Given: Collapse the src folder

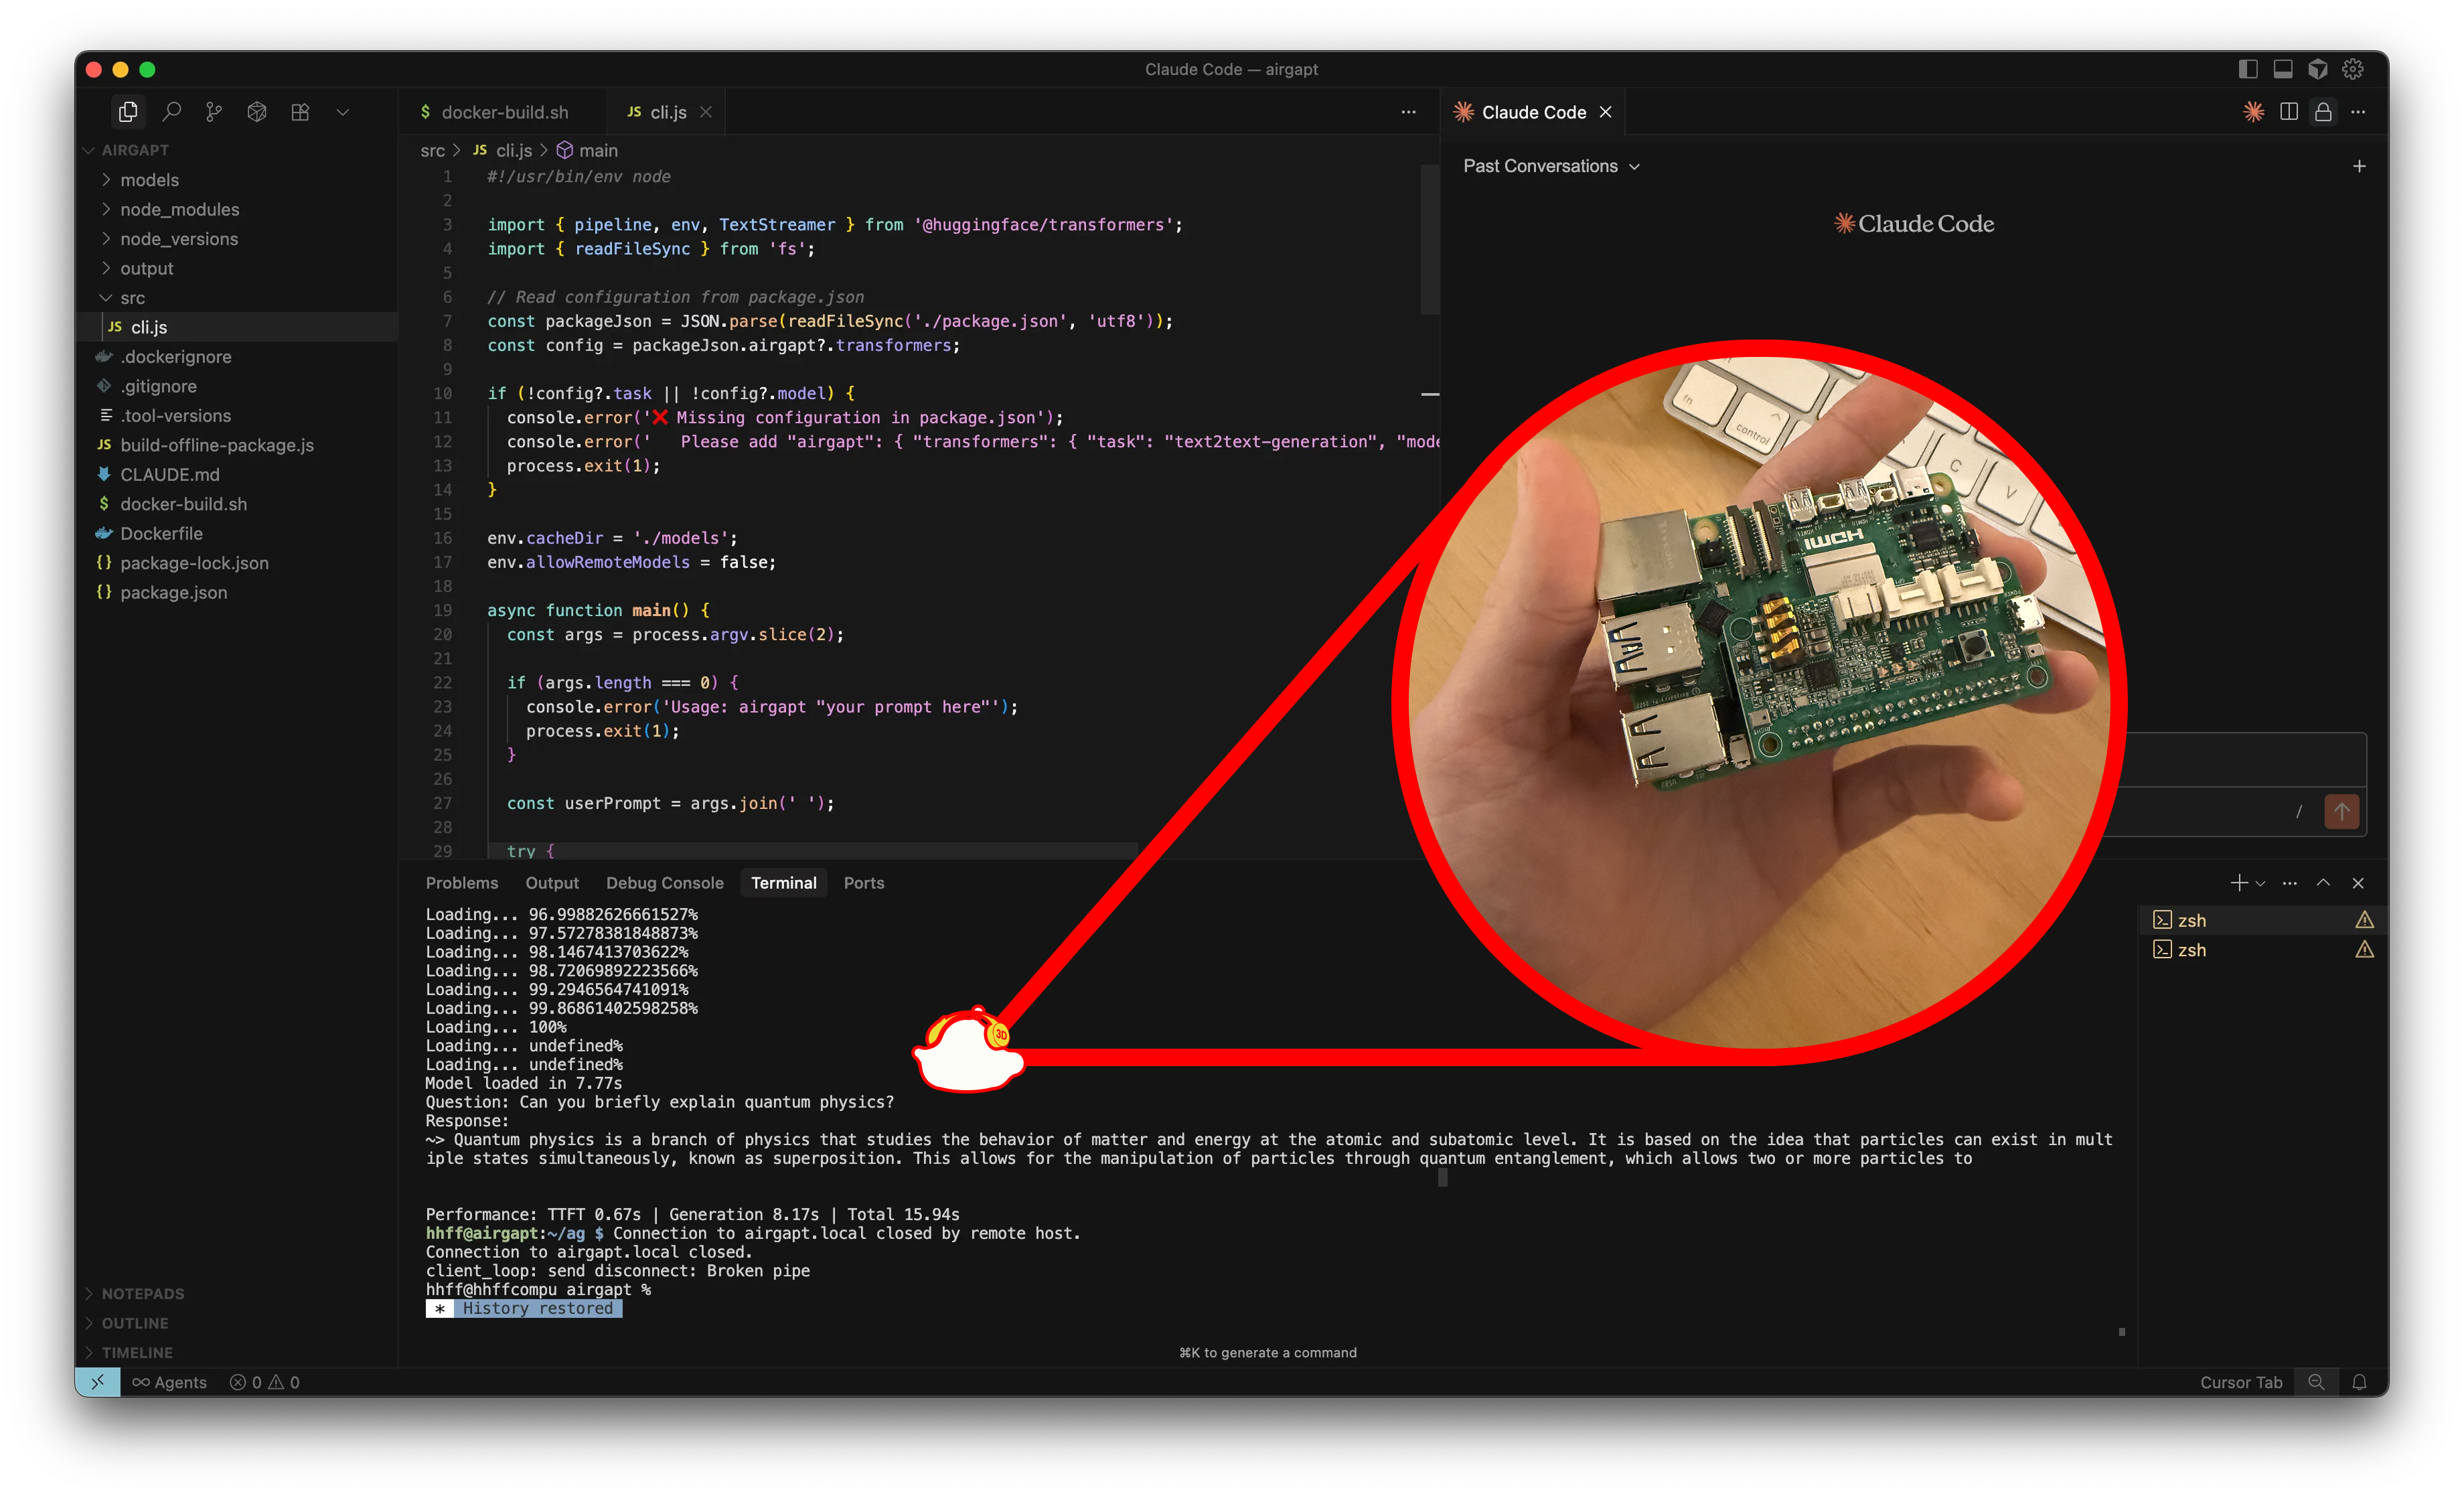Looking at the screenshot, I should (x=132, y=298).
